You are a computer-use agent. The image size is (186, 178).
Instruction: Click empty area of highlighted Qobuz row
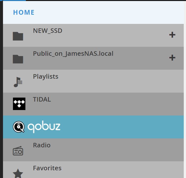(x=119, y=127)
